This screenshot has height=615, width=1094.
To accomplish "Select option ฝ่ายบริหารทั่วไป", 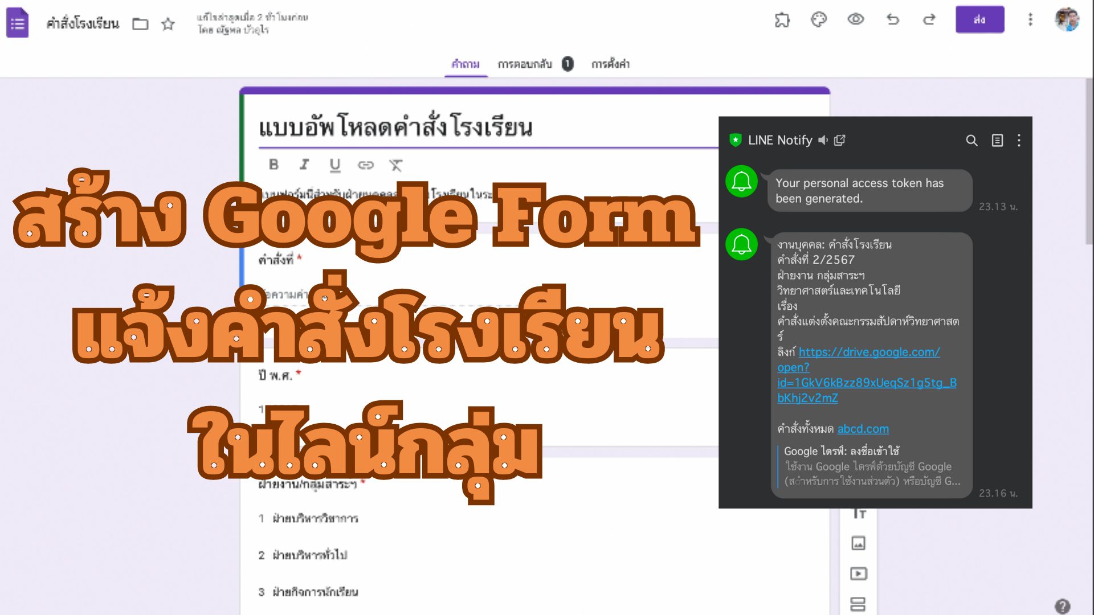I will (309, 555).
